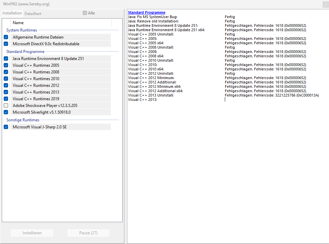
Task: Select Sonstige Runtimes group header
Action: (23, 120)
